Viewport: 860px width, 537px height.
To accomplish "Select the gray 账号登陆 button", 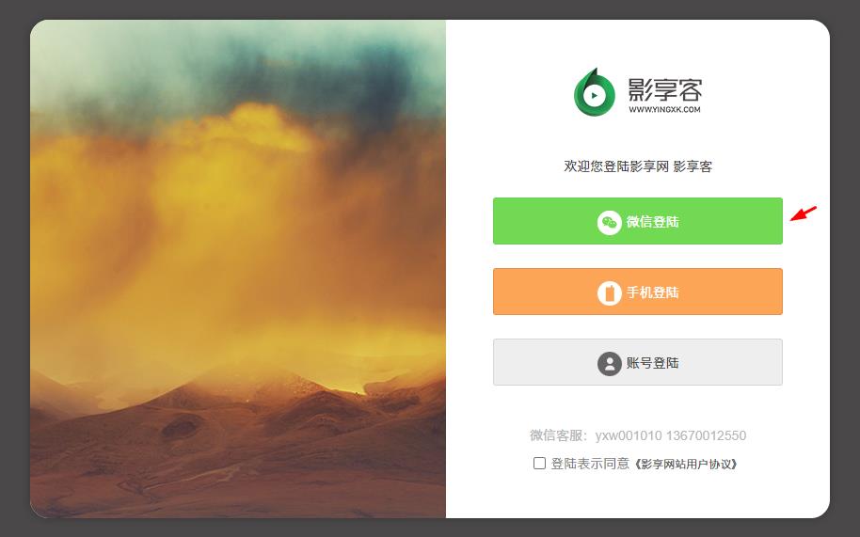I will [x=637, y=362].
